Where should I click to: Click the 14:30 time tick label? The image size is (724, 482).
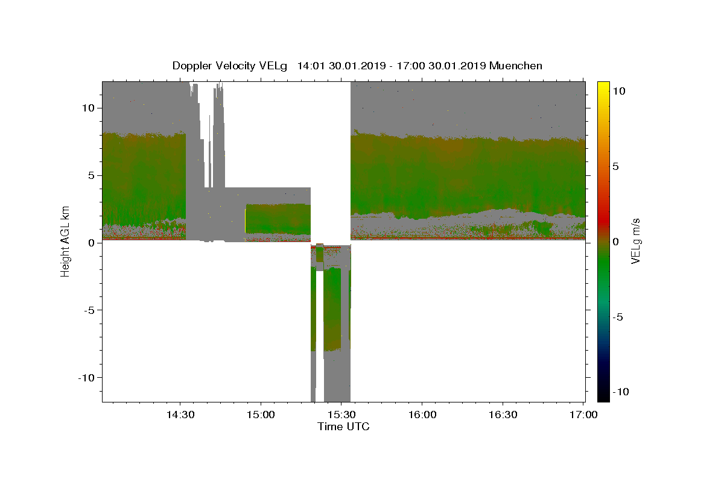tap(180, 415)
